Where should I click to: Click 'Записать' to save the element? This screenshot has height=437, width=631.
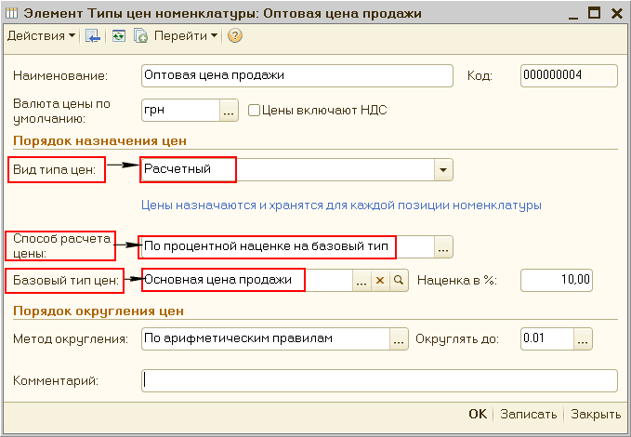tap(528, 415)
